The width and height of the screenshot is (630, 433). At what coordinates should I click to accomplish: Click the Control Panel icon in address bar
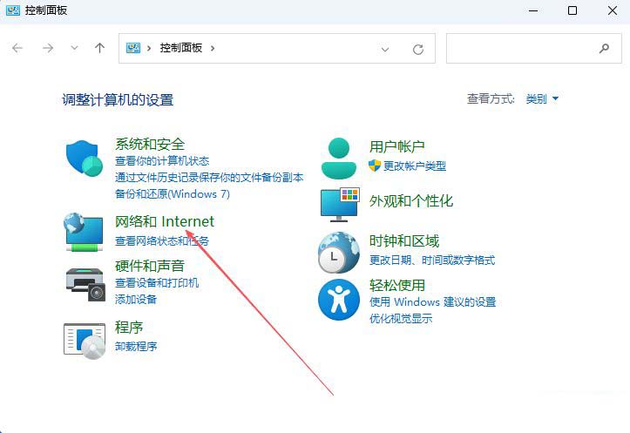pos(133,48)
